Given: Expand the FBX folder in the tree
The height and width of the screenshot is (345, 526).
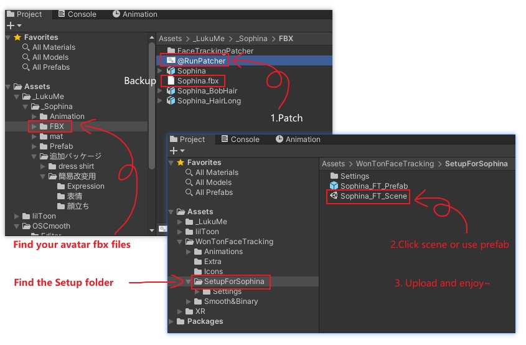Looking at the screenshot, I should pos(34,126).
